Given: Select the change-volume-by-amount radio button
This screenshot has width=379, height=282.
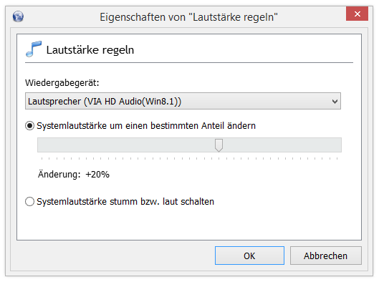Looking at the screenshot, I should tap(29, 126).
